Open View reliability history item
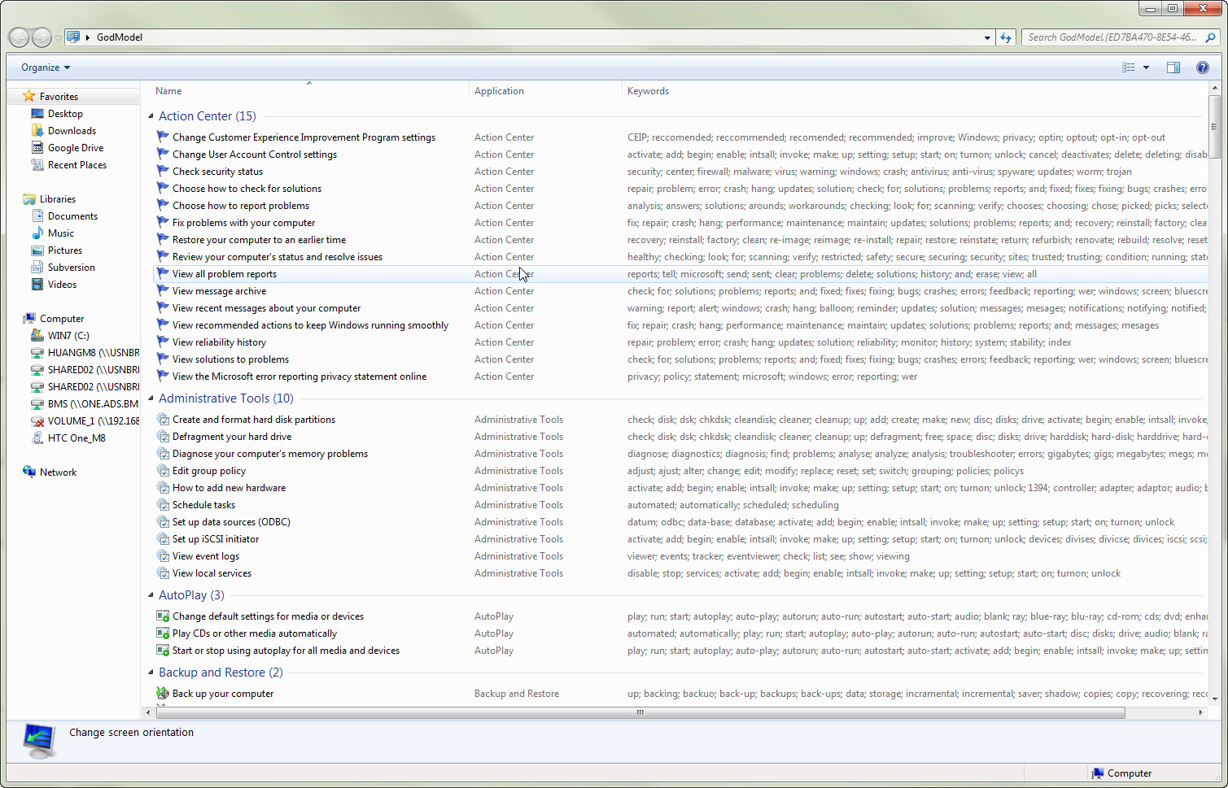1228x788 pixels. (219, 342)
